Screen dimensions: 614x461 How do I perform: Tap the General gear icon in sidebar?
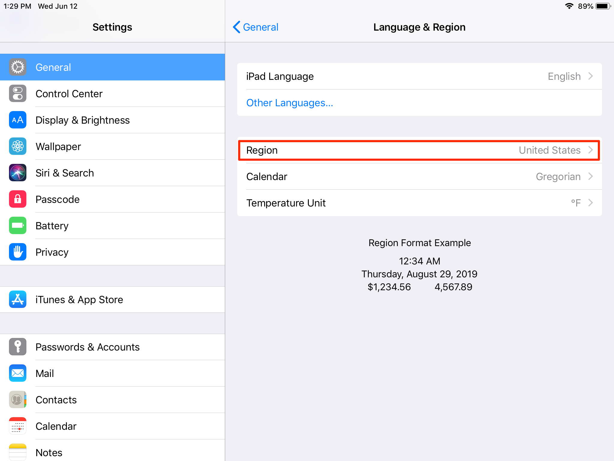[x=18, y=67]
